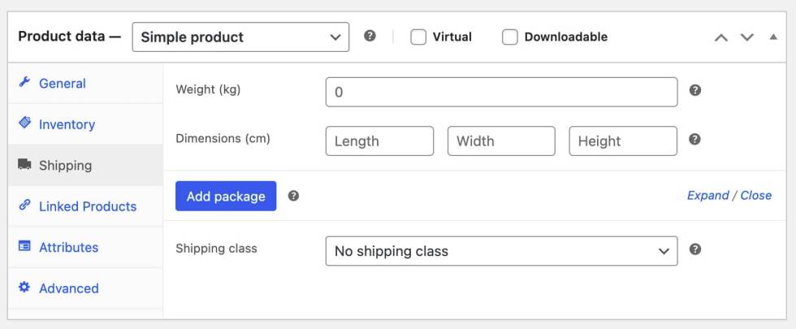Click the help icon next to Weight field
796x329 pixels.
click(694, 90)
